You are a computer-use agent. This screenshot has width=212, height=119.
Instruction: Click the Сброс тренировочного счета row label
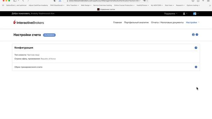pyautogui.click(x=28, y=67)
